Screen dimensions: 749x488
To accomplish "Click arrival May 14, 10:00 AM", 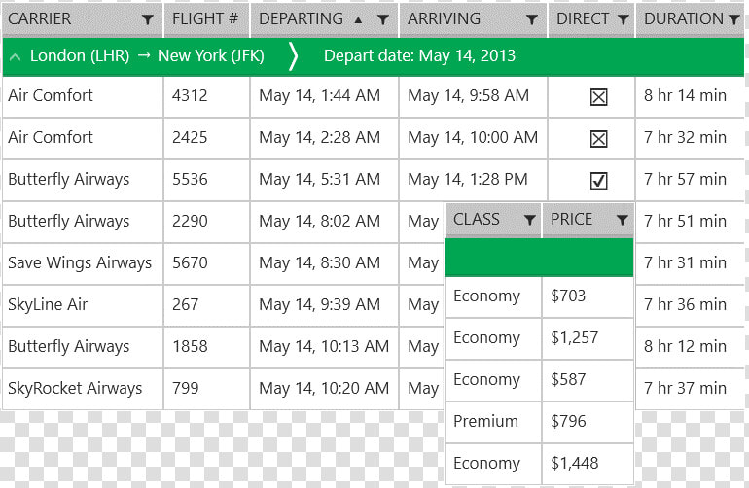I will coord(473,138).
